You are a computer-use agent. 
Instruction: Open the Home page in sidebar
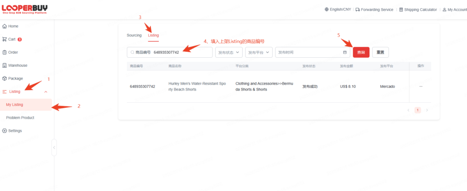[x=13, y=26]
